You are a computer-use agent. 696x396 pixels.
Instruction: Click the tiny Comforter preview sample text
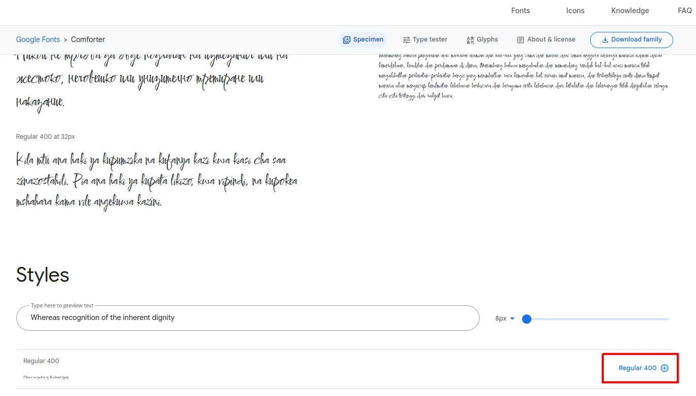point(46,377)
